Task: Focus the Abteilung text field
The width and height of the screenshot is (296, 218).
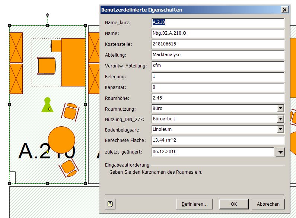Action: 218,55
